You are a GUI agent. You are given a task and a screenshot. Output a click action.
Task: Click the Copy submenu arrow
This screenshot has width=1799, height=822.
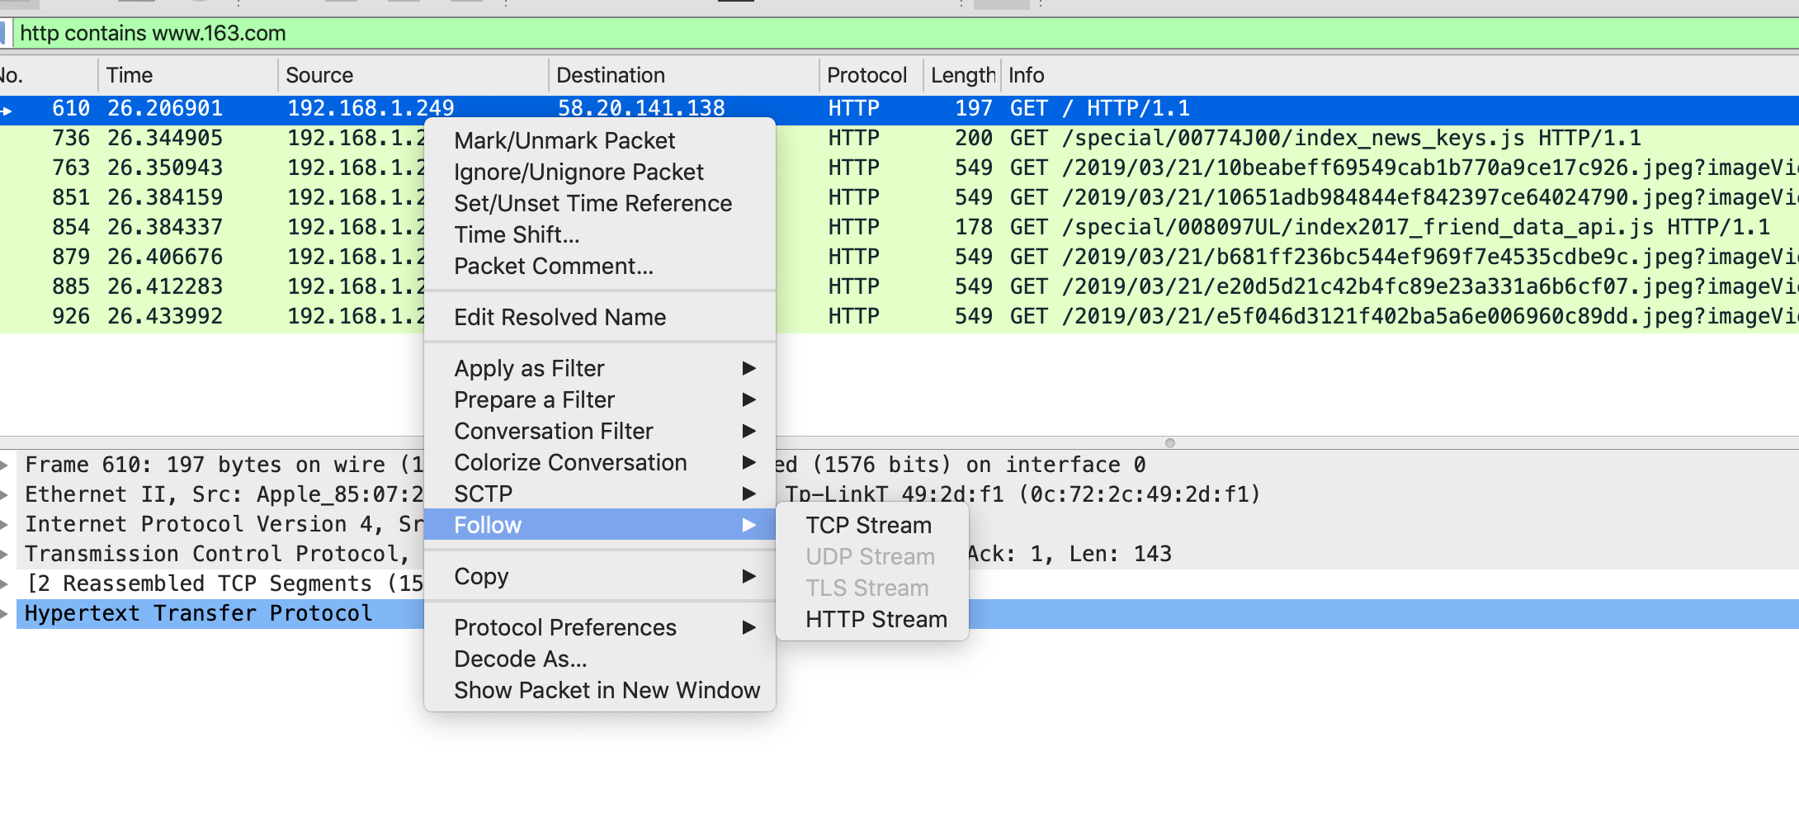point(748,576)
